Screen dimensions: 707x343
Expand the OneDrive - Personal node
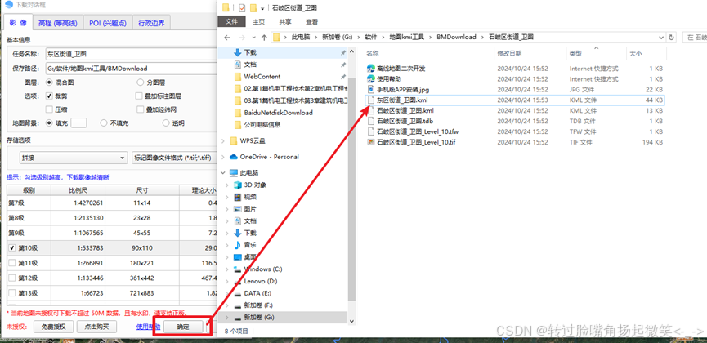coord(223,157)
